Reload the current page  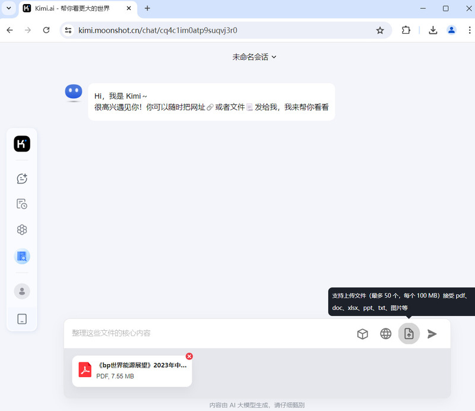click(46, 30)
